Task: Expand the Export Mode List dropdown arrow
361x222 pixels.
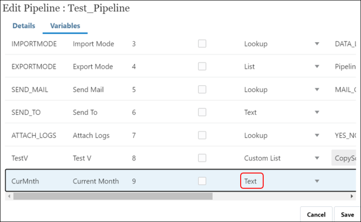Action: [317, 67]
